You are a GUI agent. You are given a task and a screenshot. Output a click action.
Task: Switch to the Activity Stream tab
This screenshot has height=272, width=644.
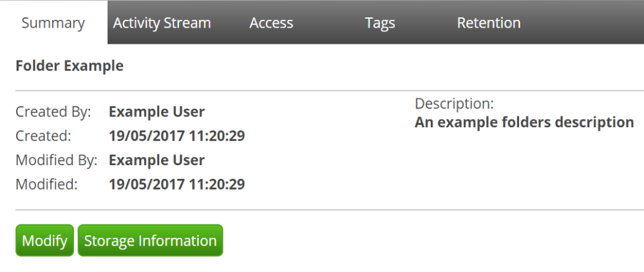[x=162, y=23]
